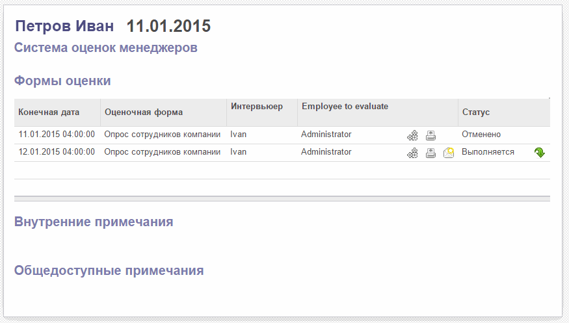Click Administrator in the 12.01.2015 row
This screenshot has width=569, height=323.
click(x=326, y=152)
